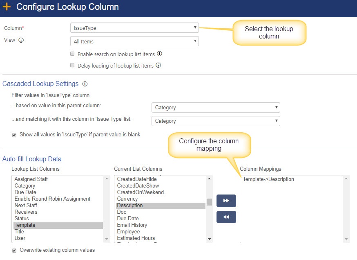Viewport: 357px width, 260px height.
Task: Click info icon beside Enable search option
Action: [x=159, y=54]
